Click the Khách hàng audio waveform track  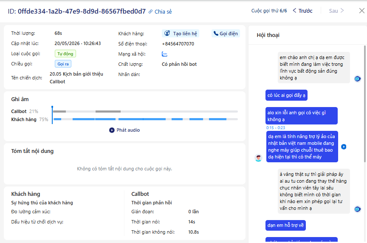tap(145, 119)
